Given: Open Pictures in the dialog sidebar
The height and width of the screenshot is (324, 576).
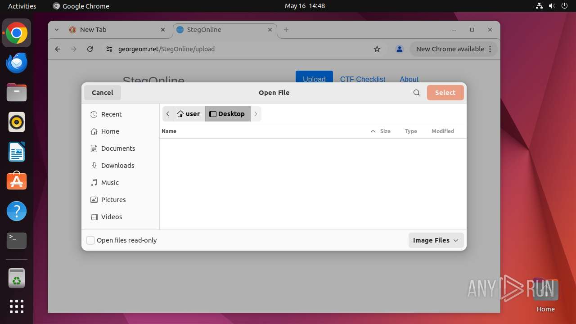Looking at the screenshot, I should tap(120, 200).
